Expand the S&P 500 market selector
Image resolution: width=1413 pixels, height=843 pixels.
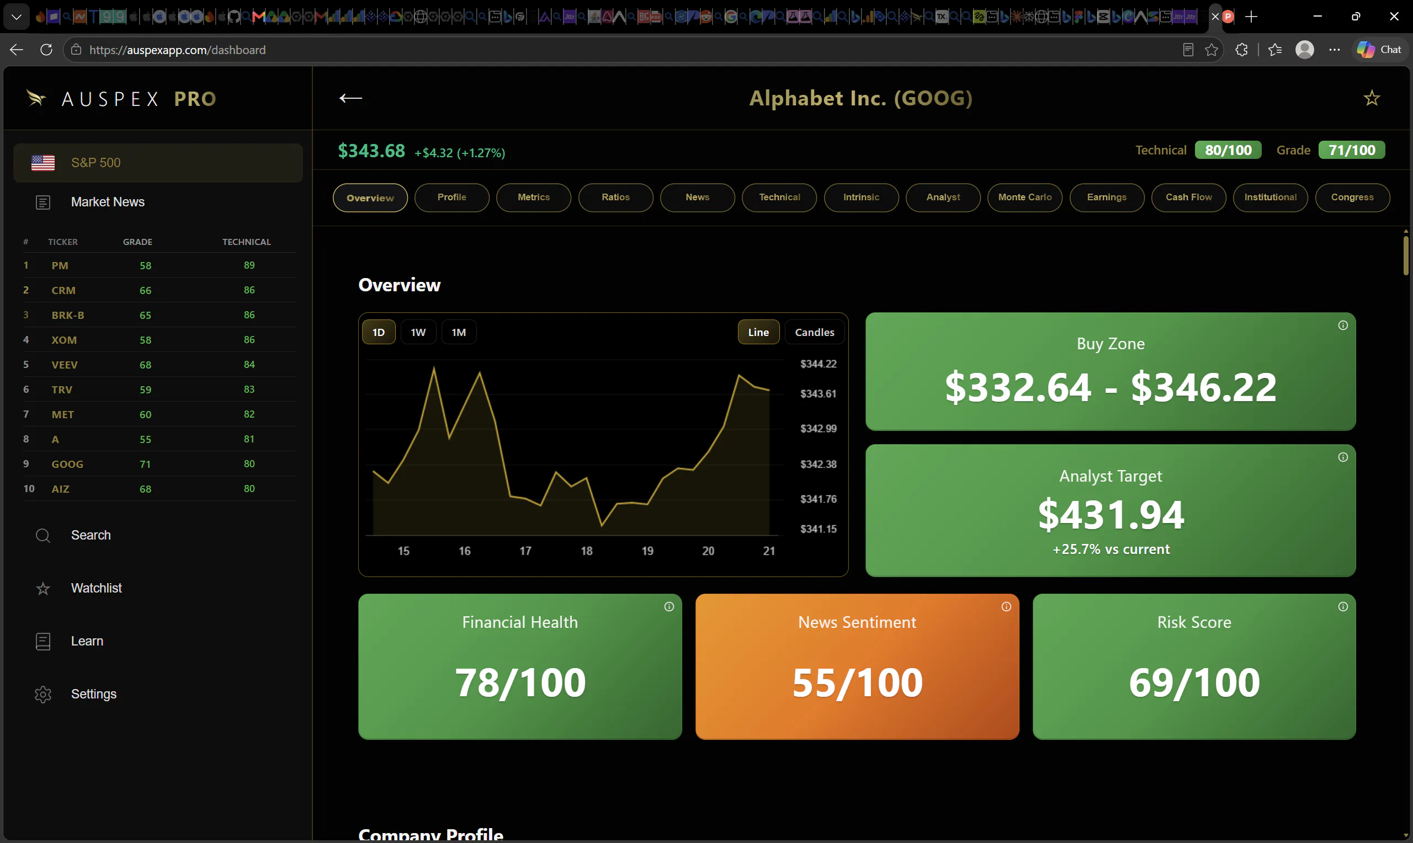coord(158,163)
